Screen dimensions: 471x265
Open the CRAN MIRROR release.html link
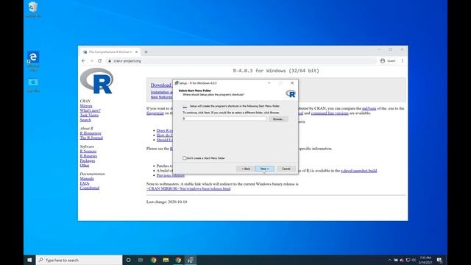[188, 188]
